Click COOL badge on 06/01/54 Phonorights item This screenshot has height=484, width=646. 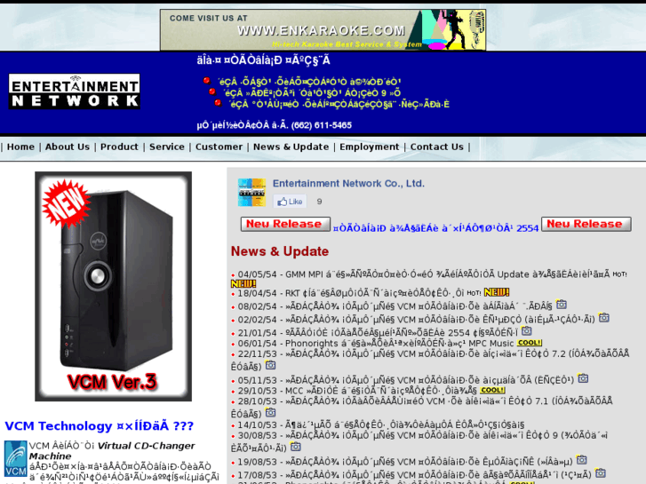coord(530,343)
